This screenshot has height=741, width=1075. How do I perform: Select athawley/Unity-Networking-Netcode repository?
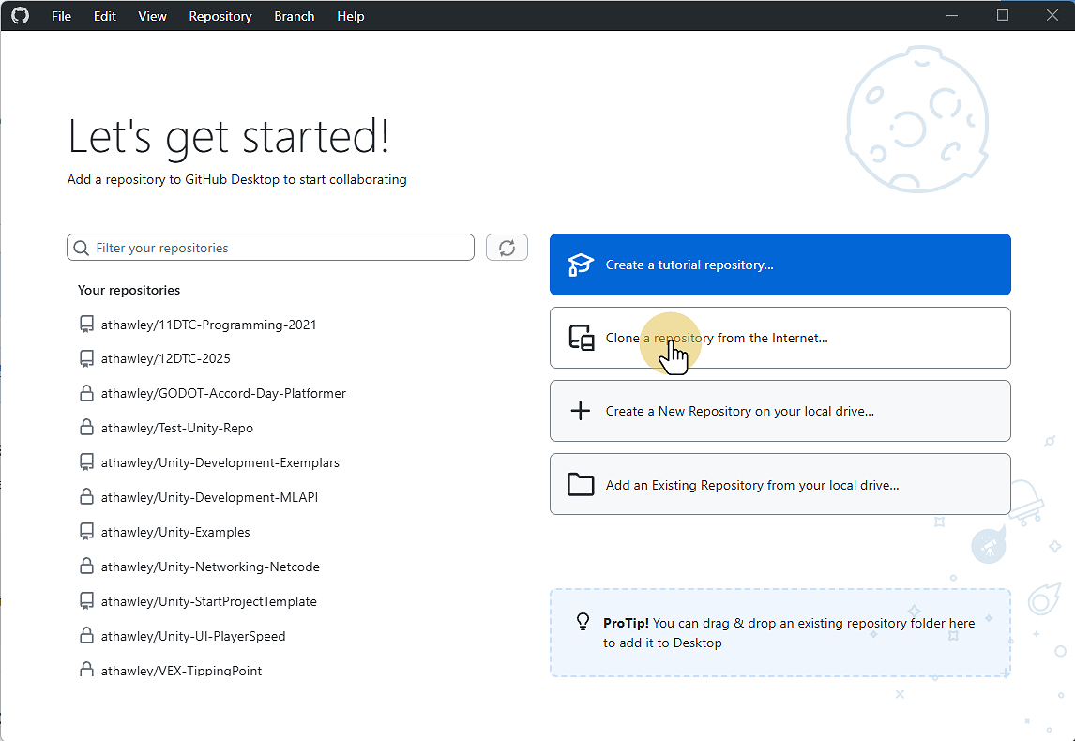(210, 567)
